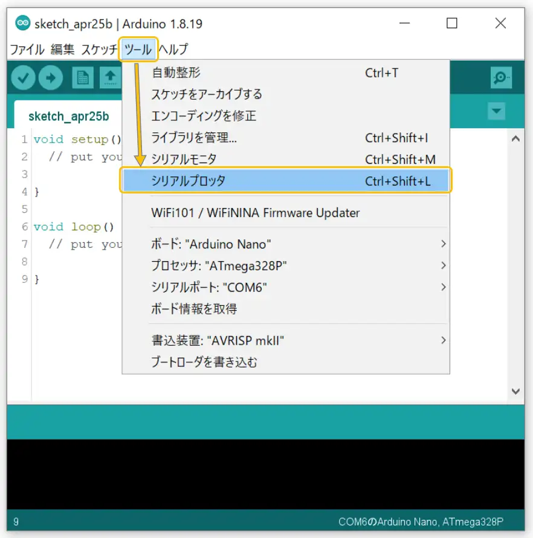This screenshot has height=538, width=533.
Task: Maximize the Arduino window
Action: tap(451, 24)
